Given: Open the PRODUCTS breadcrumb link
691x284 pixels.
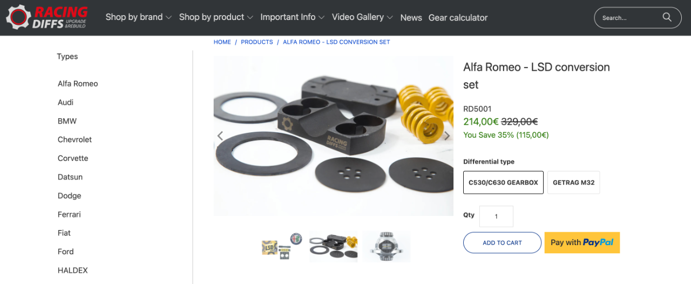Looking at the screenshot, I should [x=257, y=42].
